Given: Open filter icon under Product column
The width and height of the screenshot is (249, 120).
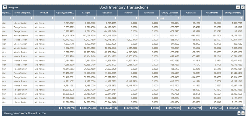Looking at the screenshot, I should pyautogui.click(x=52, y=18).
